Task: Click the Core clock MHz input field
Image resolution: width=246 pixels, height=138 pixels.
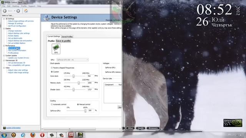Action: (x=90, y=76)
